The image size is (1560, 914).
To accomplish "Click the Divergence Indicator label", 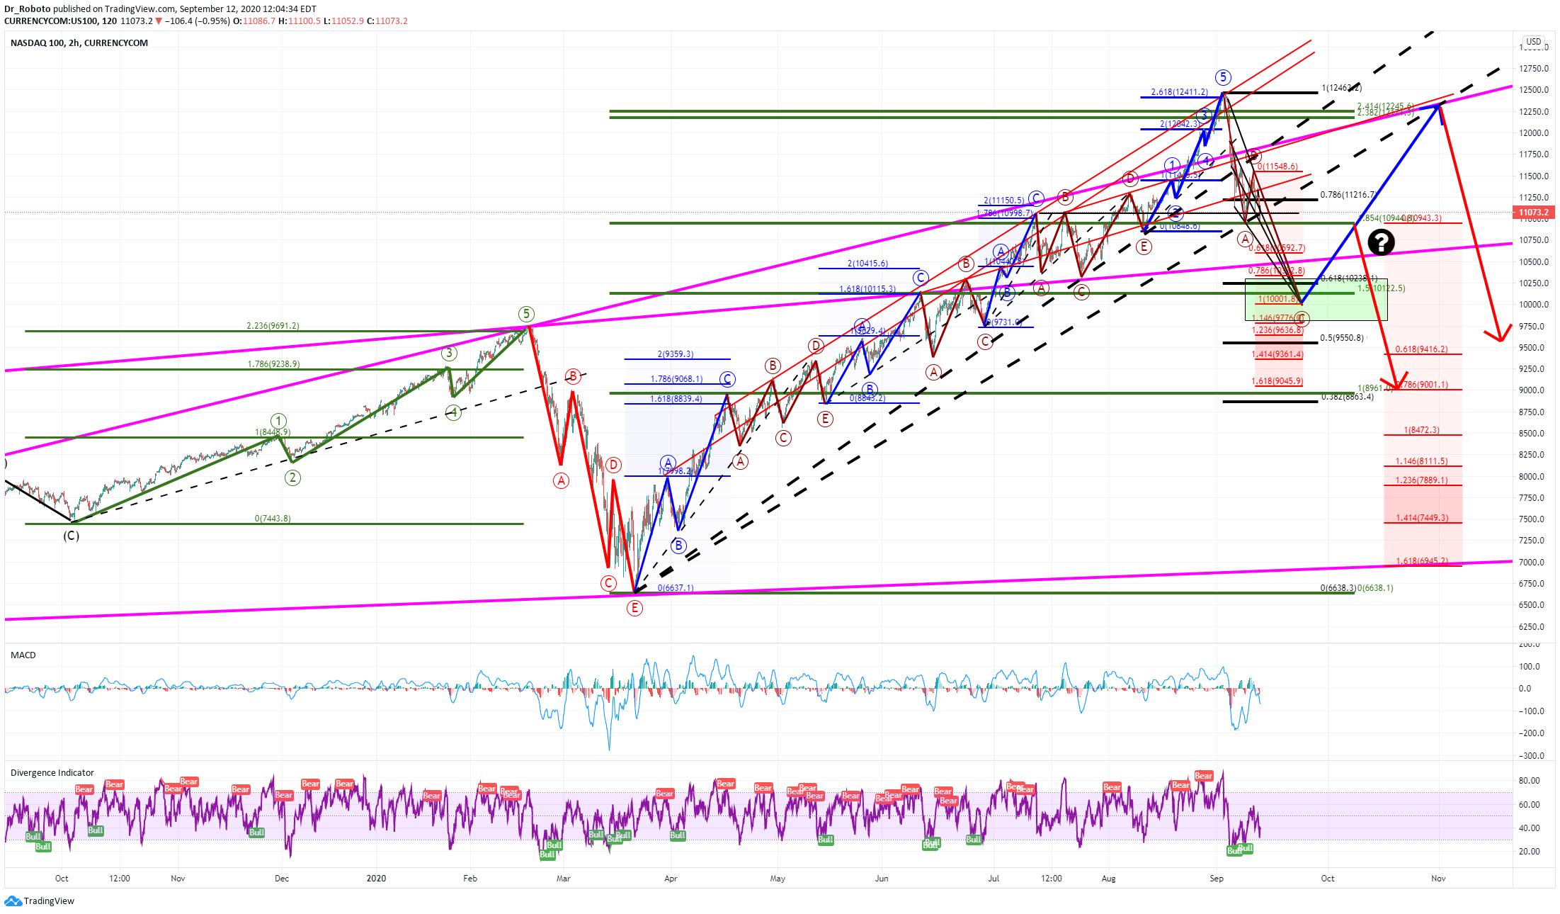I will coord(52,773).
